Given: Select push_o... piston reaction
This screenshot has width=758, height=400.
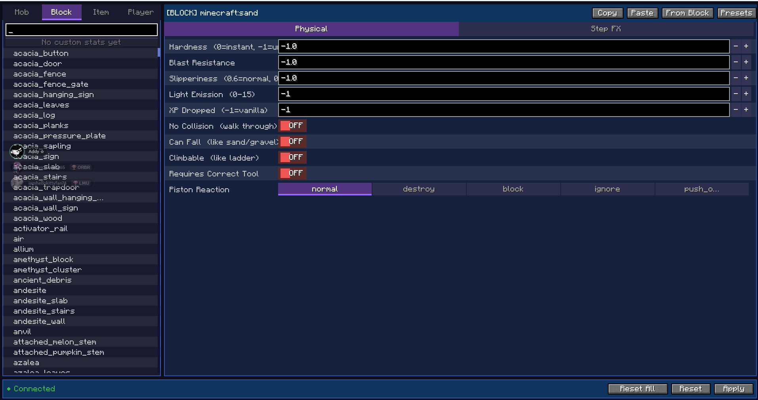Looking at the screenshot, I should (x=702, y=189).
